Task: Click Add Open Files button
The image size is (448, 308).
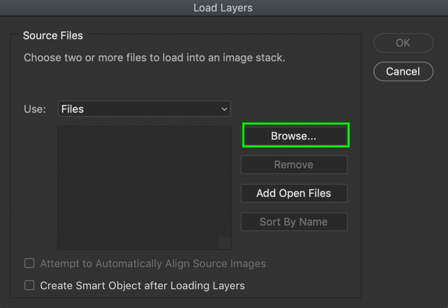Action: click(294, 193)
